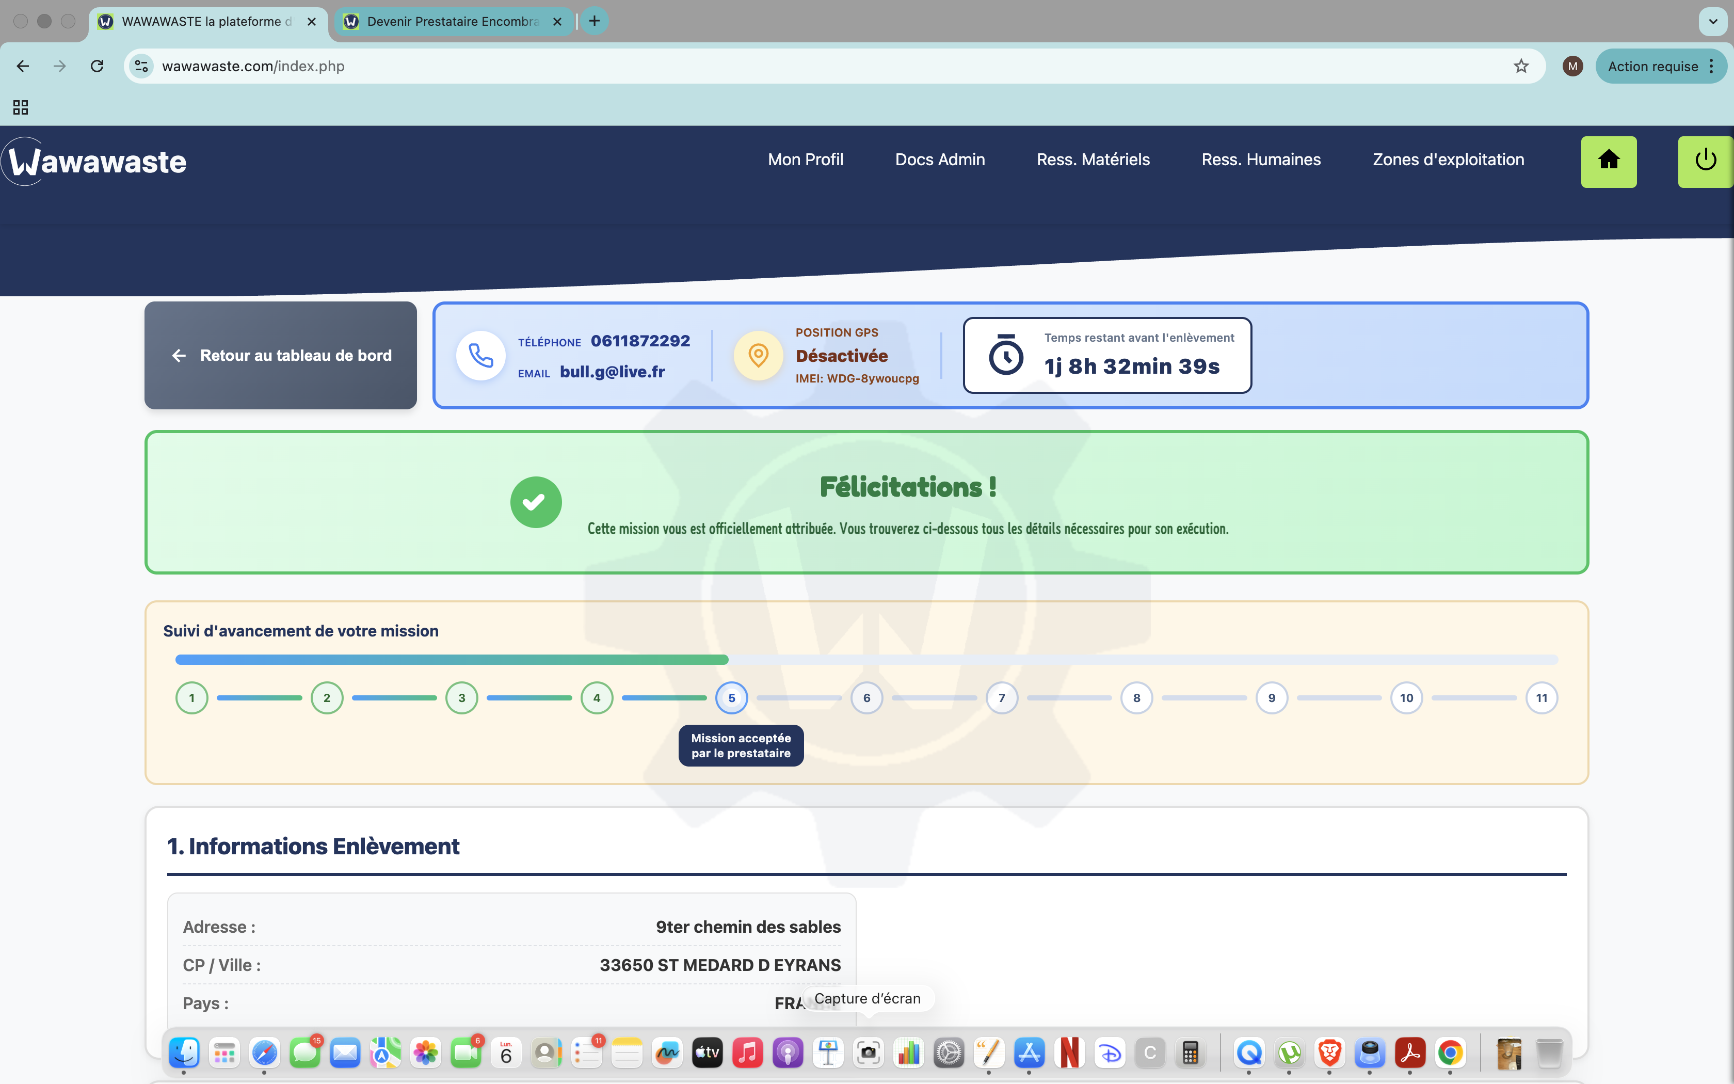Open the Docs Admin menu
Viewport: 1734px width, 1084px height.
940,159
